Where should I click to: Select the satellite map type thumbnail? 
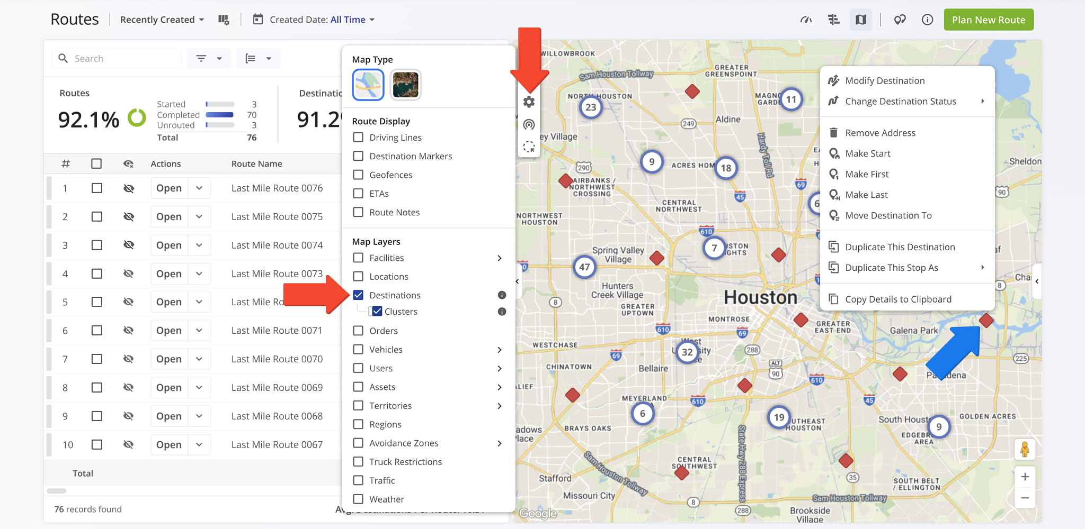pos(405,85)
